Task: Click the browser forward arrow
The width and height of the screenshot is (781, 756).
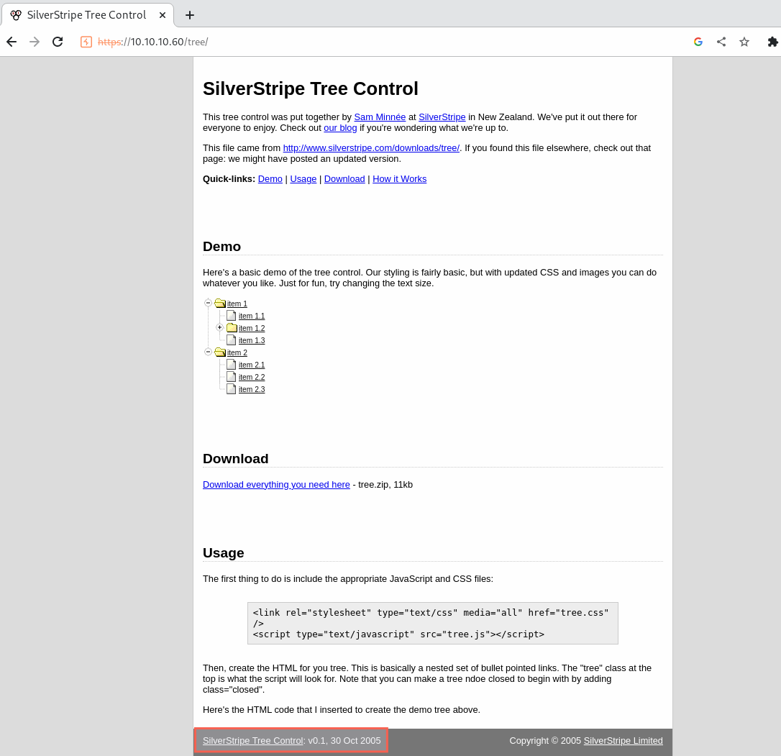Action: [35, 42]
